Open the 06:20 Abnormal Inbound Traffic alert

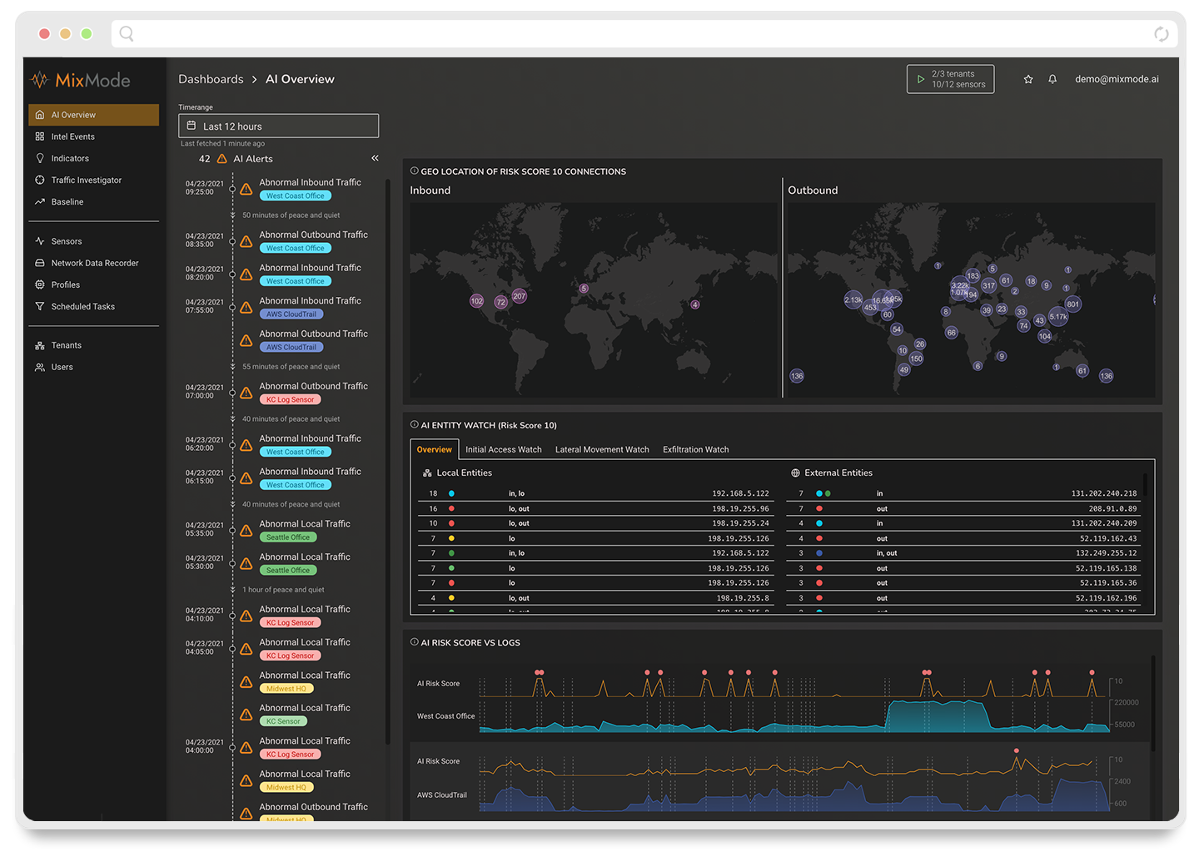click(310, 438)
